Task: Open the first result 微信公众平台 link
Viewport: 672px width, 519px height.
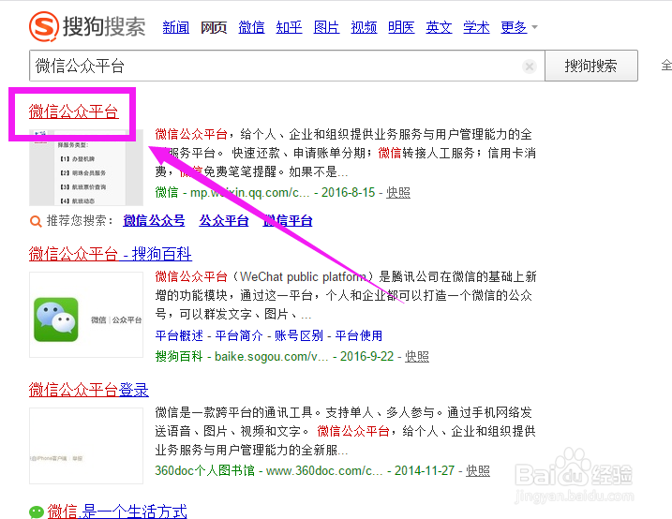Action: point(73,111)
